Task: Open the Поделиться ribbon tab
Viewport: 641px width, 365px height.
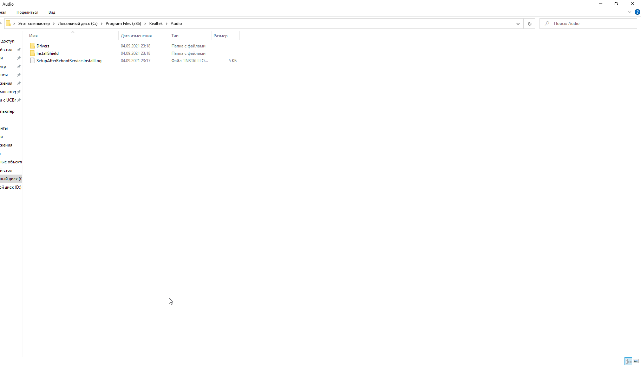Action: click(27, 12)
